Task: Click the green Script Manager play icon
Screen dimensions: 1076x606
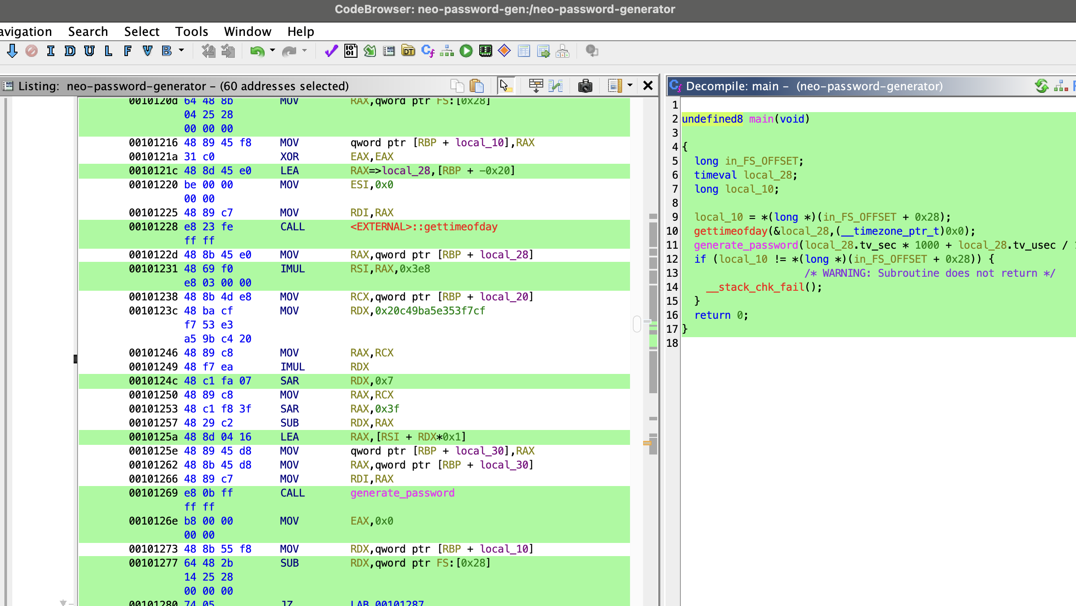Action: pos(466,51)
